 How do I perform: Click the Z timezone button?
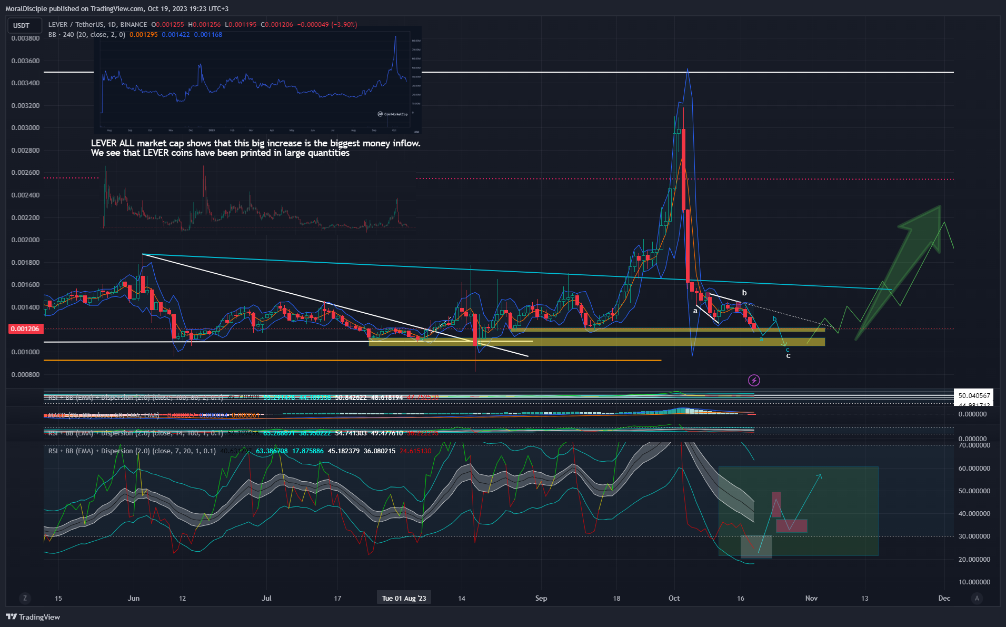click(x=24, y=598)
